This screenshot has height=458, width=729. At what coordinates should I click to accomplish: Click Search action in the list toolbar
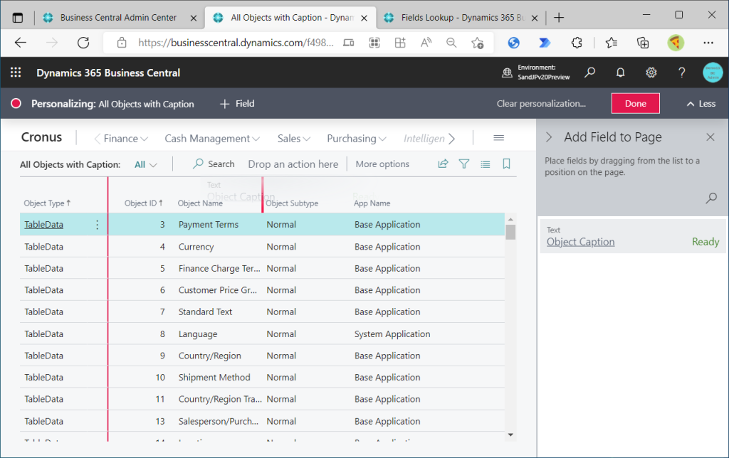(x=214, y=164)
